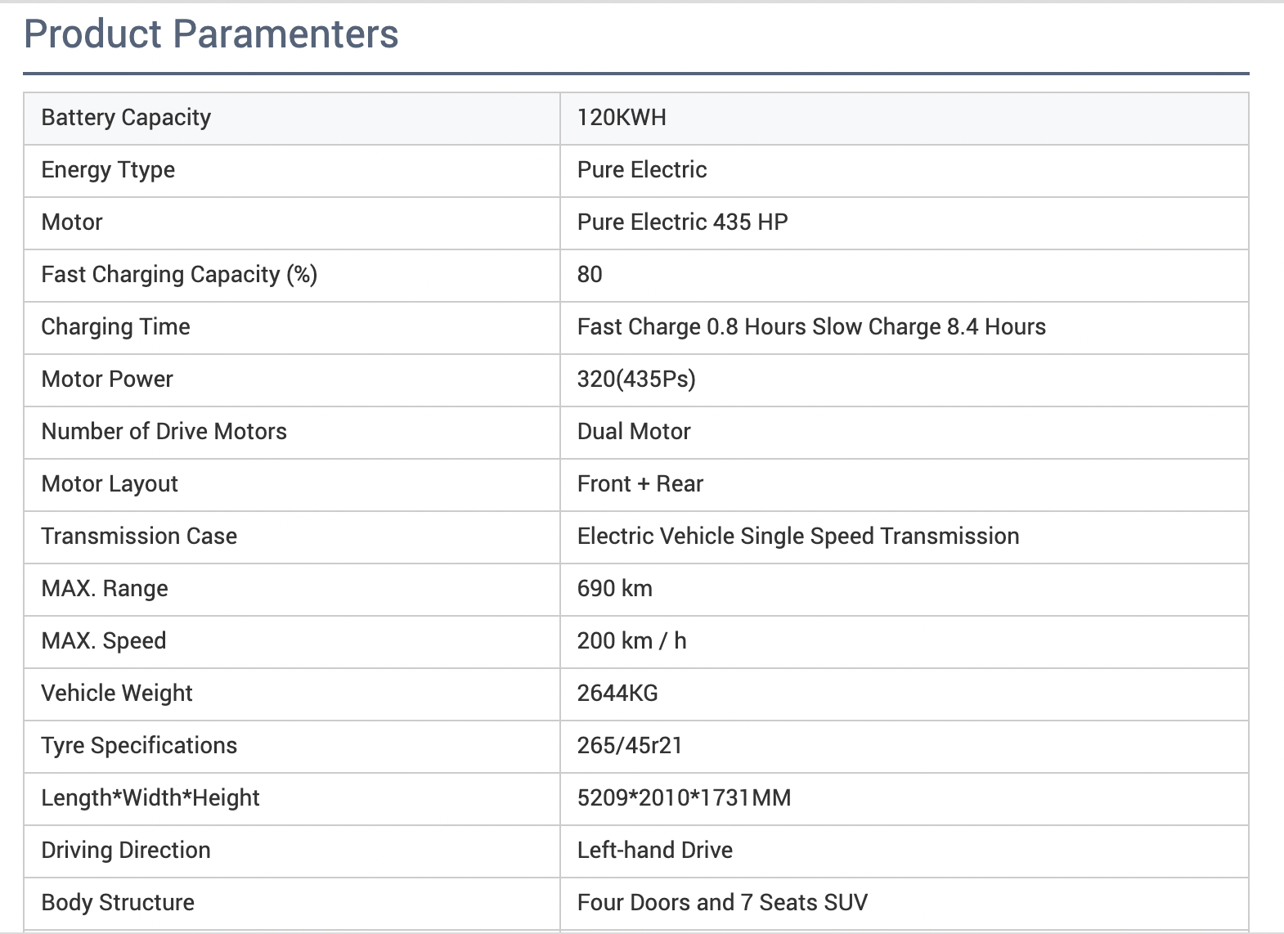
Task: Click the 2644KG vehicle weight value
Action: pos(617,694)
